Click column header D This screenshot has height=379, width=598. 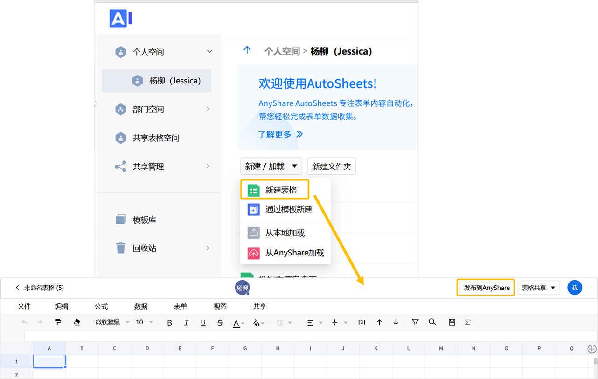(x=147, y=348)
